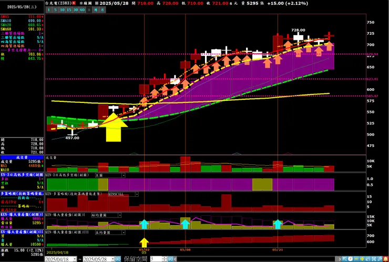Click the settings-like icon next to the undo icon
The image size is (389, 262).
click(374, 259)
